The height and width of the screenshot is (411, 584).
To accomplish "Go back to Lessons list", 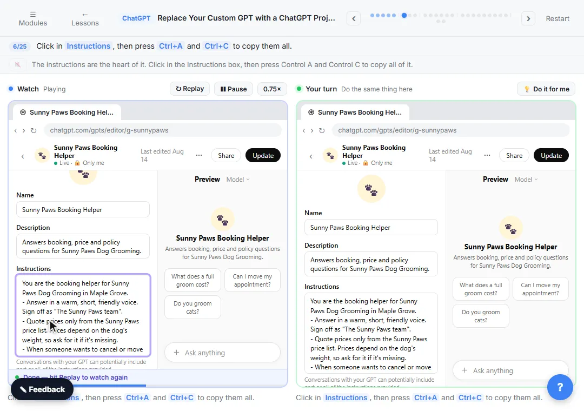I will click(85, 18).
